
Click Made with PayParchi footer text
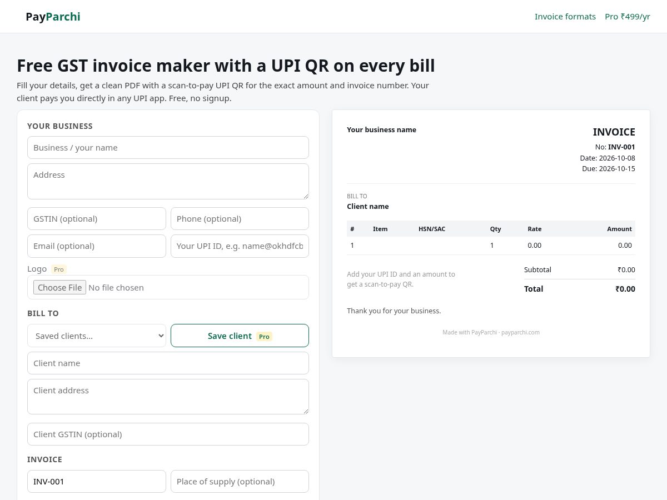pos(491,332)
